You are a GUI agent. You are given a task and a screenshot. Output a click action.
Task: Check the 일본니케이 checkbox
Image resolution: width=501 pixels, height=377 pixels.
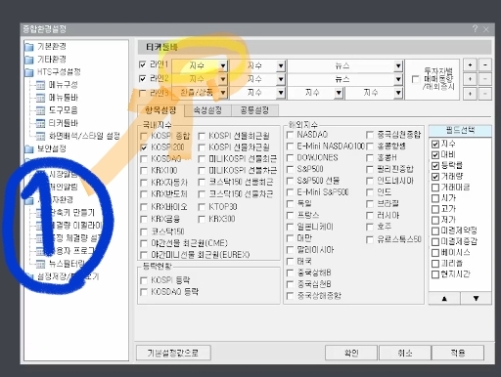290,227
